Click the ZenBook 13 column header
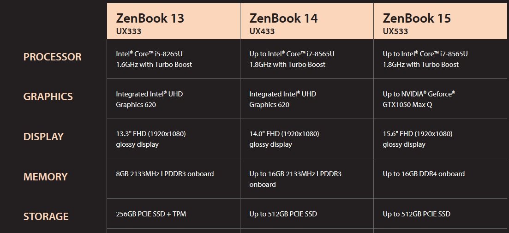This screenshot has height=233, width=509. click(174, 21)
